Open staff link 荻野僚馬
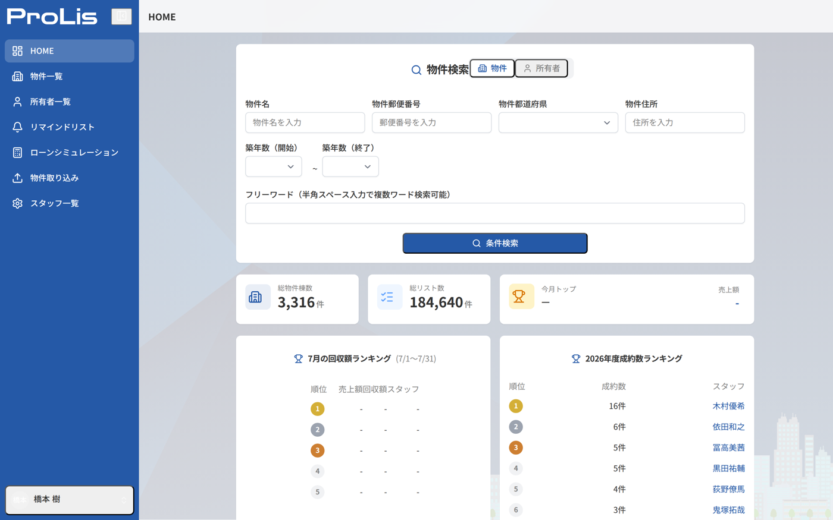833x520 pixels. pyautogui.click(x=728, y=490)
